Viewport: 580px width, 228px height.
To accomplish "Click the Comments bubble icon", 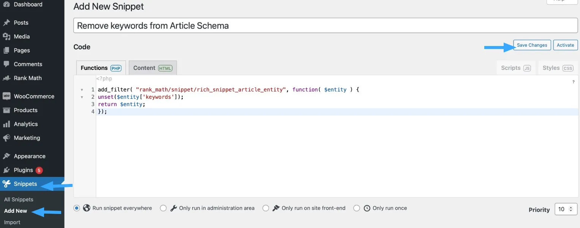I will 6,64.
